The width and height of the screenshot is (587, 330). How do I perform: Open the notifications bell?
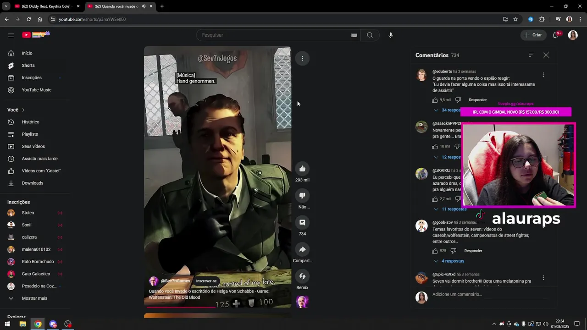tap(555, 35)
